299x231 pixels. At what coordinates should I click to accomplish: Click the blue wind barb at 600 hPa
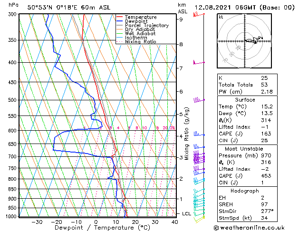199,134
